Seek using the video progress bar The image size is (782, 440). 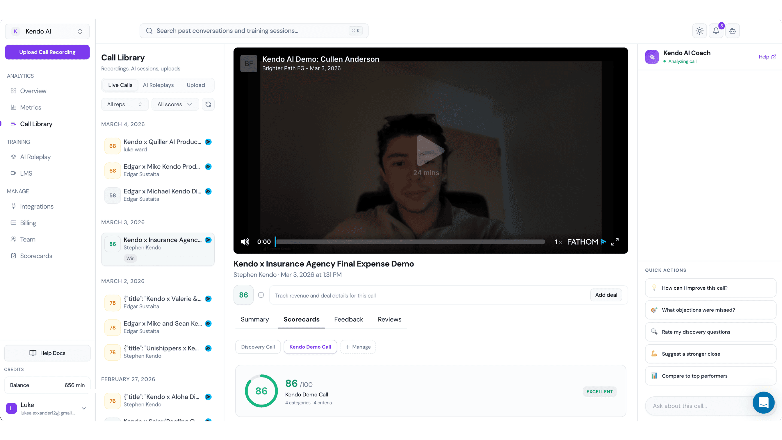tap(409, 241)
